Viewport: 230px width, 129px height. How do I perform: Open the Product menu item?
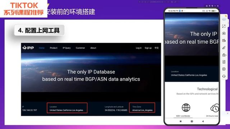(x=54, y=48)
